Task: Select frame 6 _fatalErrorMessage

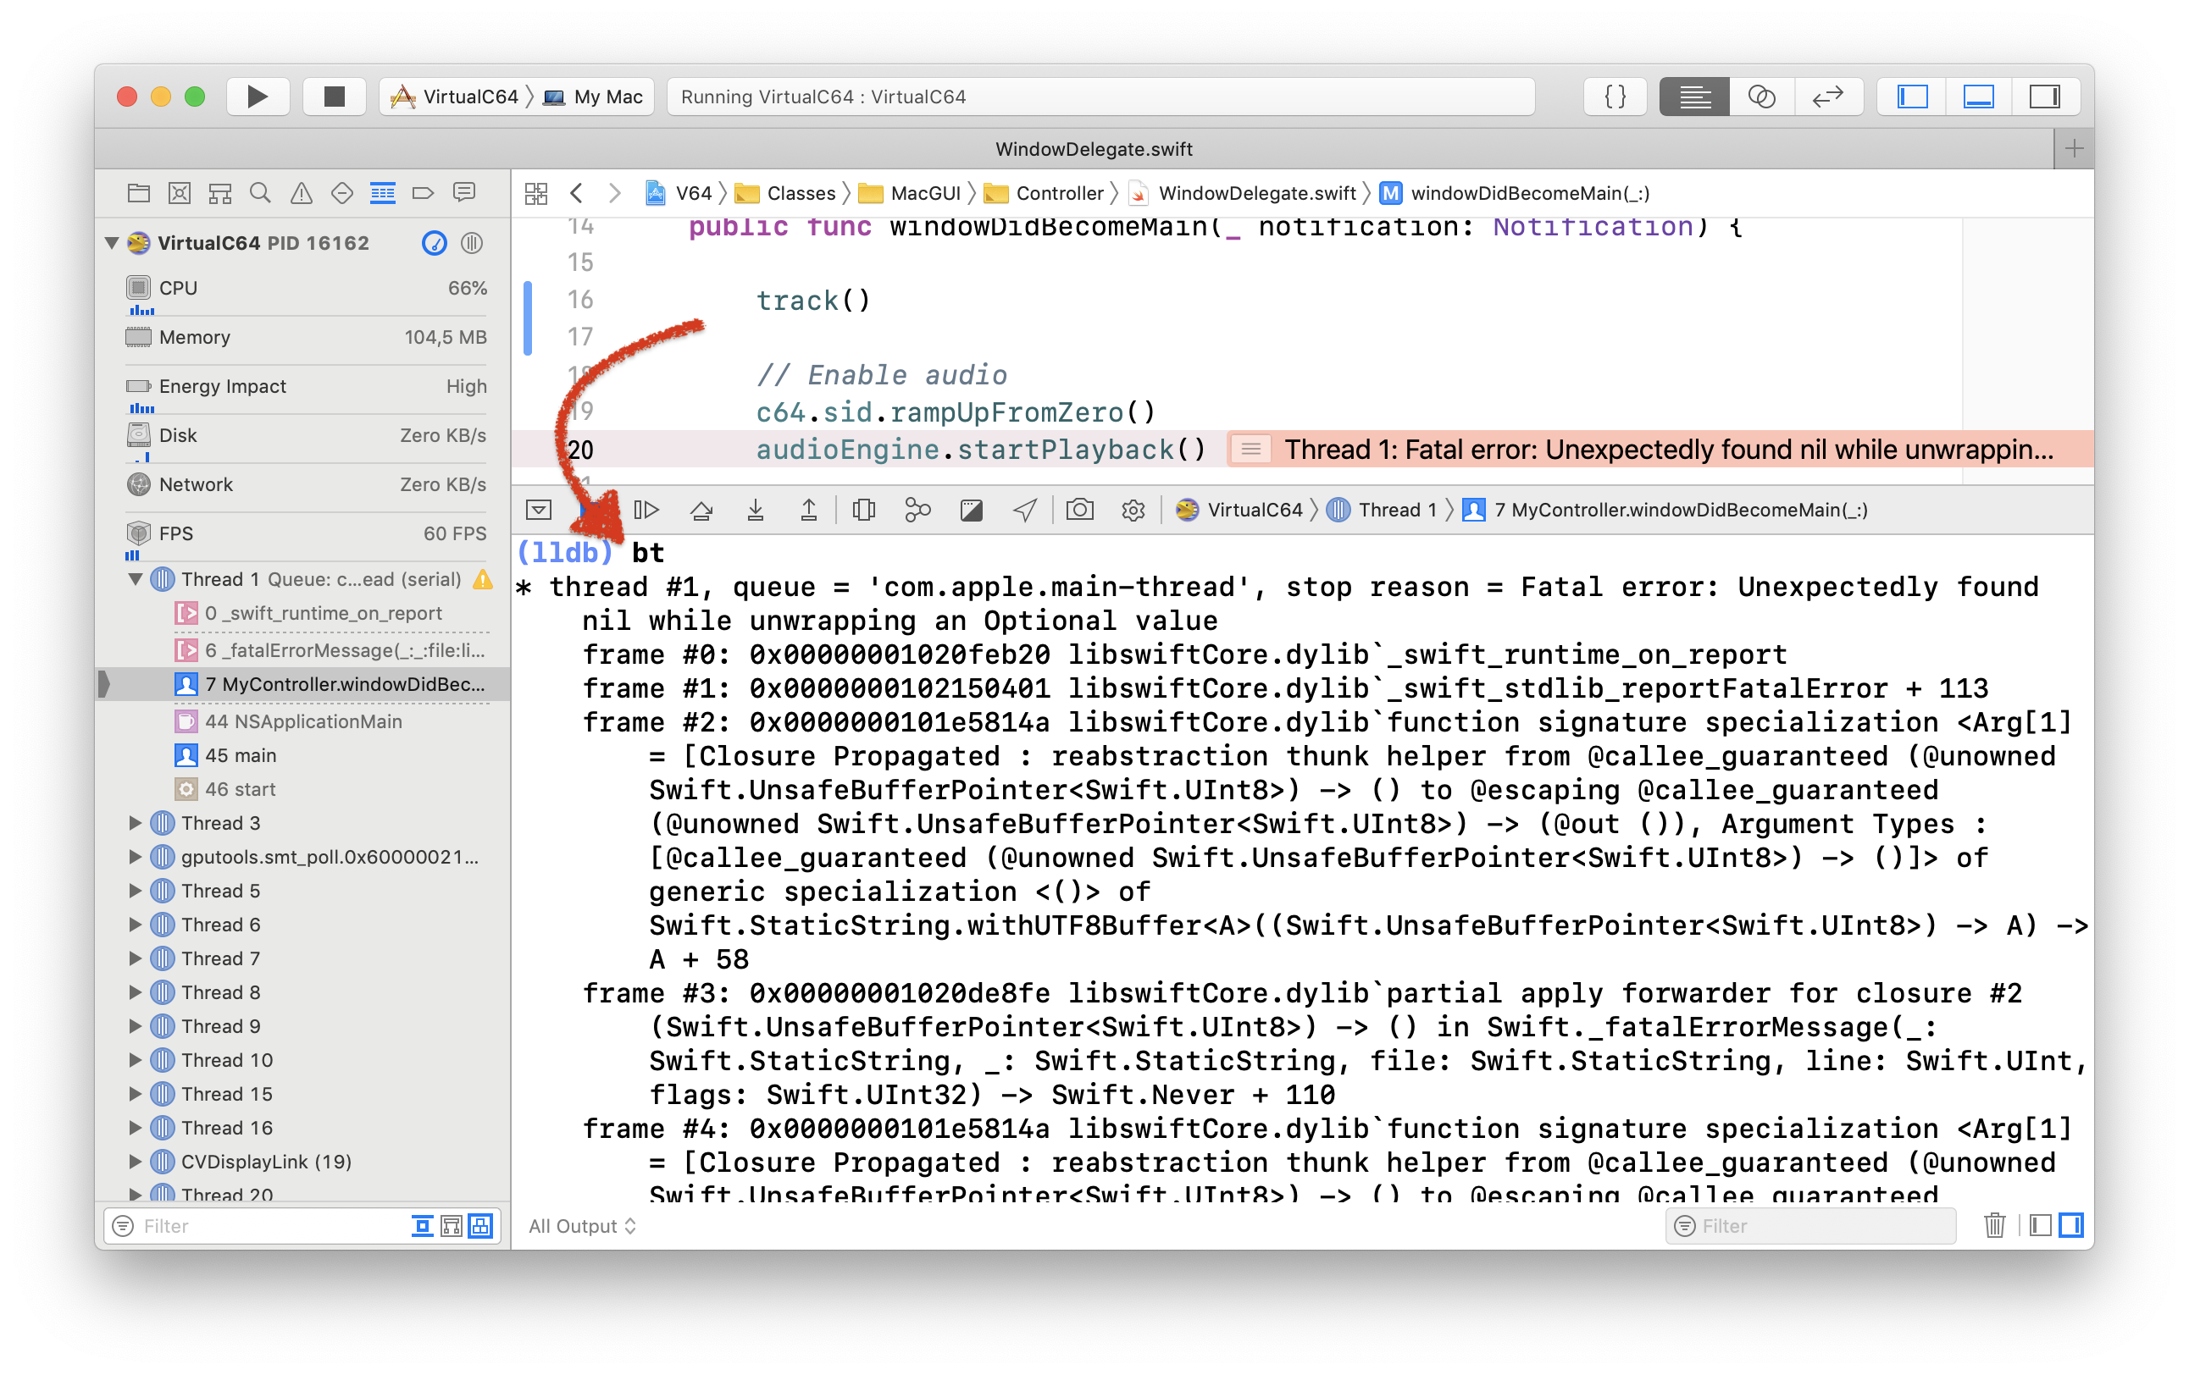Action: click(332, 651)
